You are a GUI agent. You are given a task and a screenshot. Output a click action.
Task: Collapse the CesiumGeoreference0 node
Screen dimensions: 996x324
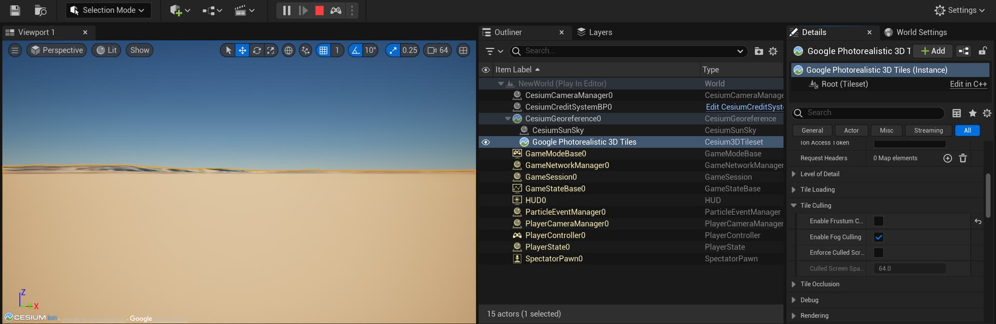[508, 119]
